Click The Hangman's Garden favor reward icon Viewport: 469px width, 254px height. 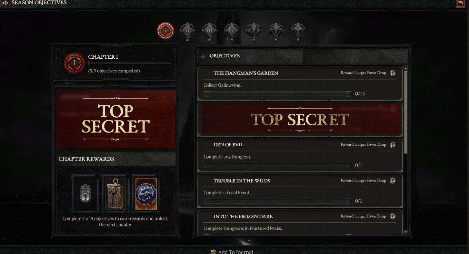[393, 73]
